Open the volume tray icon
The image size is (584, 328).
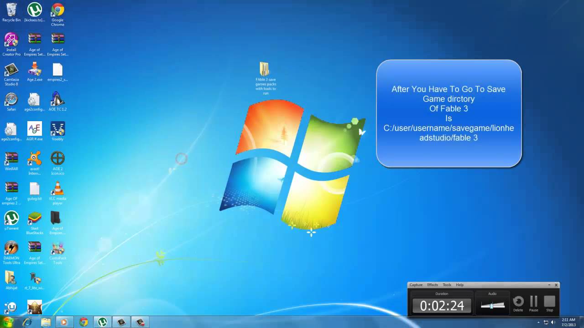(x=553, y=322)
